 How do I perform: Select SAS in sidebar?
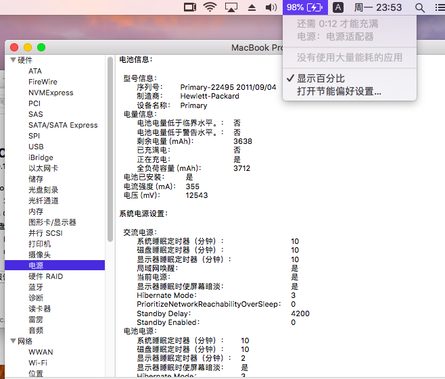35,114
